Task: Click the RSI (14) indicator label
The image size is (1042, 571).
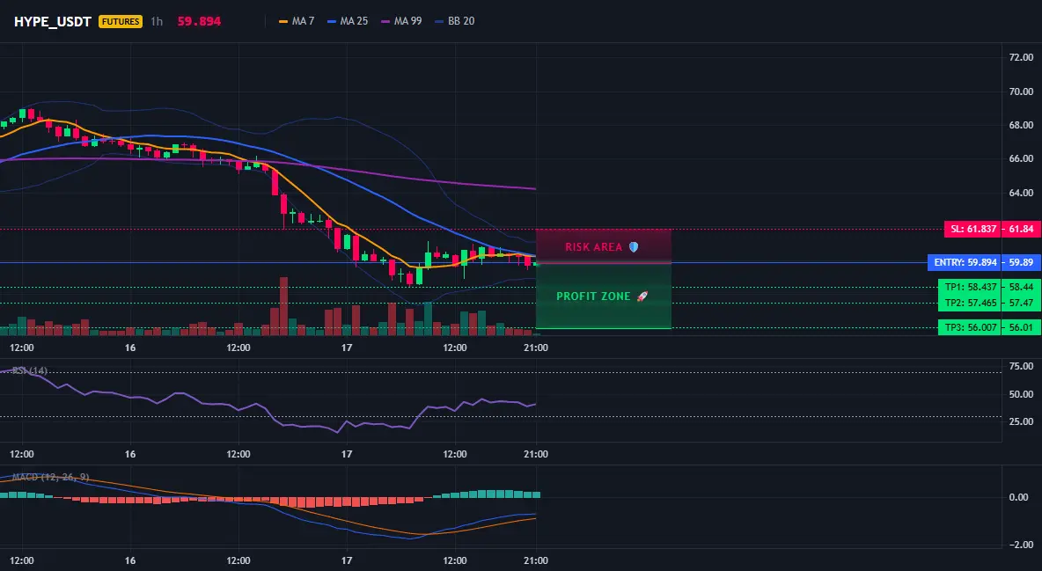Action: click(29, 370)
